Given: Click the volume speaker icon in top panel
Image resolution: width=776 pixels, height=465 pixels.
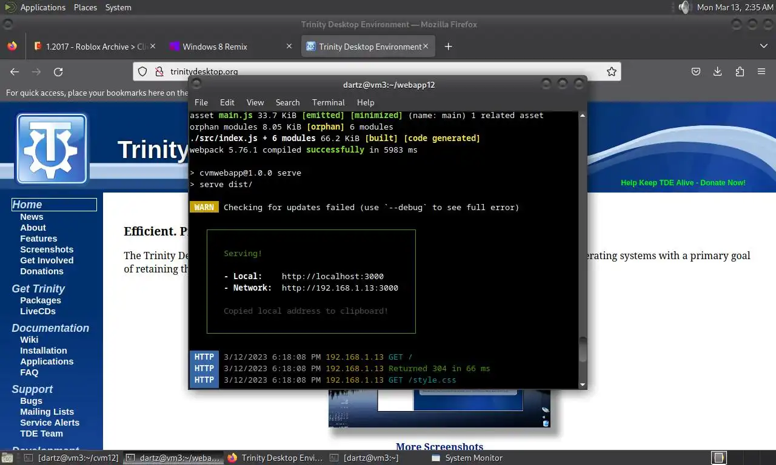Looking at the screenshot, I should click(684, 7).
